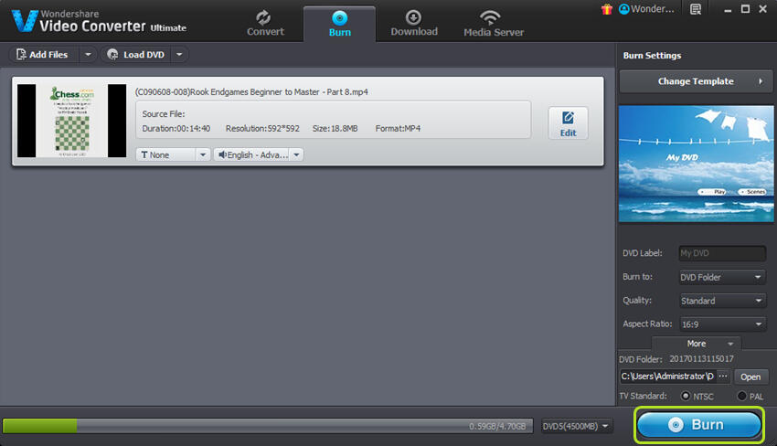777x446 pixels.
Task: Edit the Rook Endgames video
Action: click(x=568, y=123)
